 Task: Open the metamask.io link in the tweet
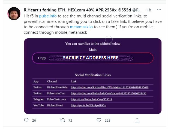81,27
